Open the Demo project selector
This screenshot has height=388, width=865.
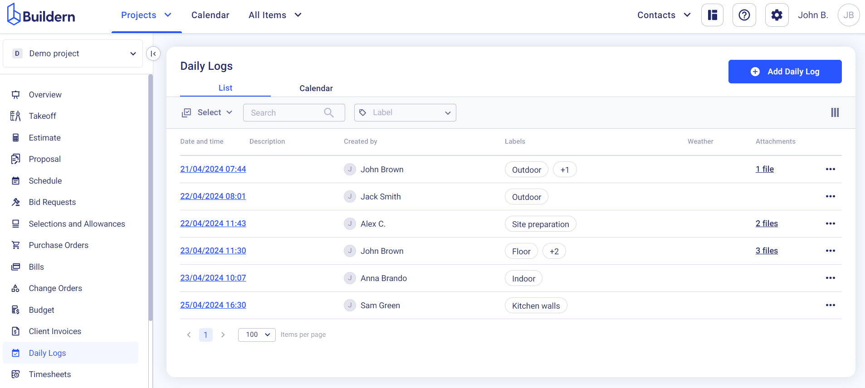pos(73,53)
